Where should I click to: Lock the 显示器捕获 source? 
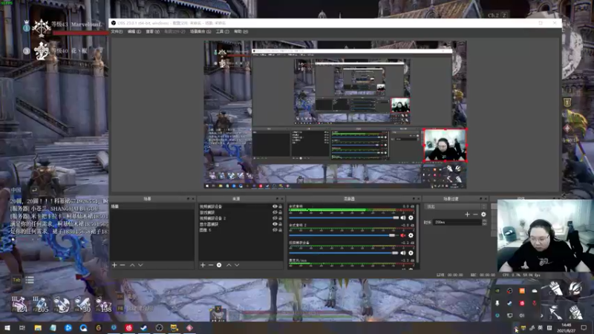point(281,224)
